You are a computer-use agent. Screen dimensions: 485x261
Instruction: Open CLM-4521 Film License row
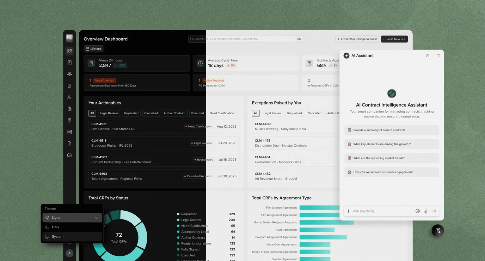click(x=164, y=127)
